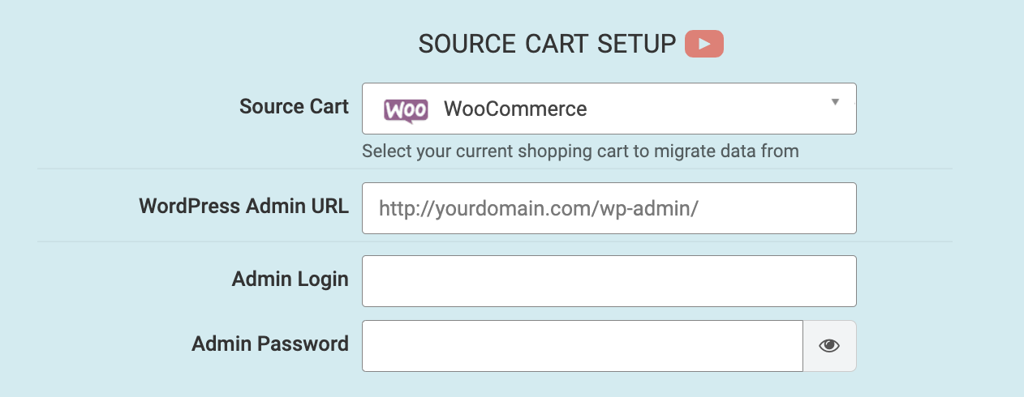Click the Admin Password label
Screen dimensions: 1024x397
click(x=270, y=344)
